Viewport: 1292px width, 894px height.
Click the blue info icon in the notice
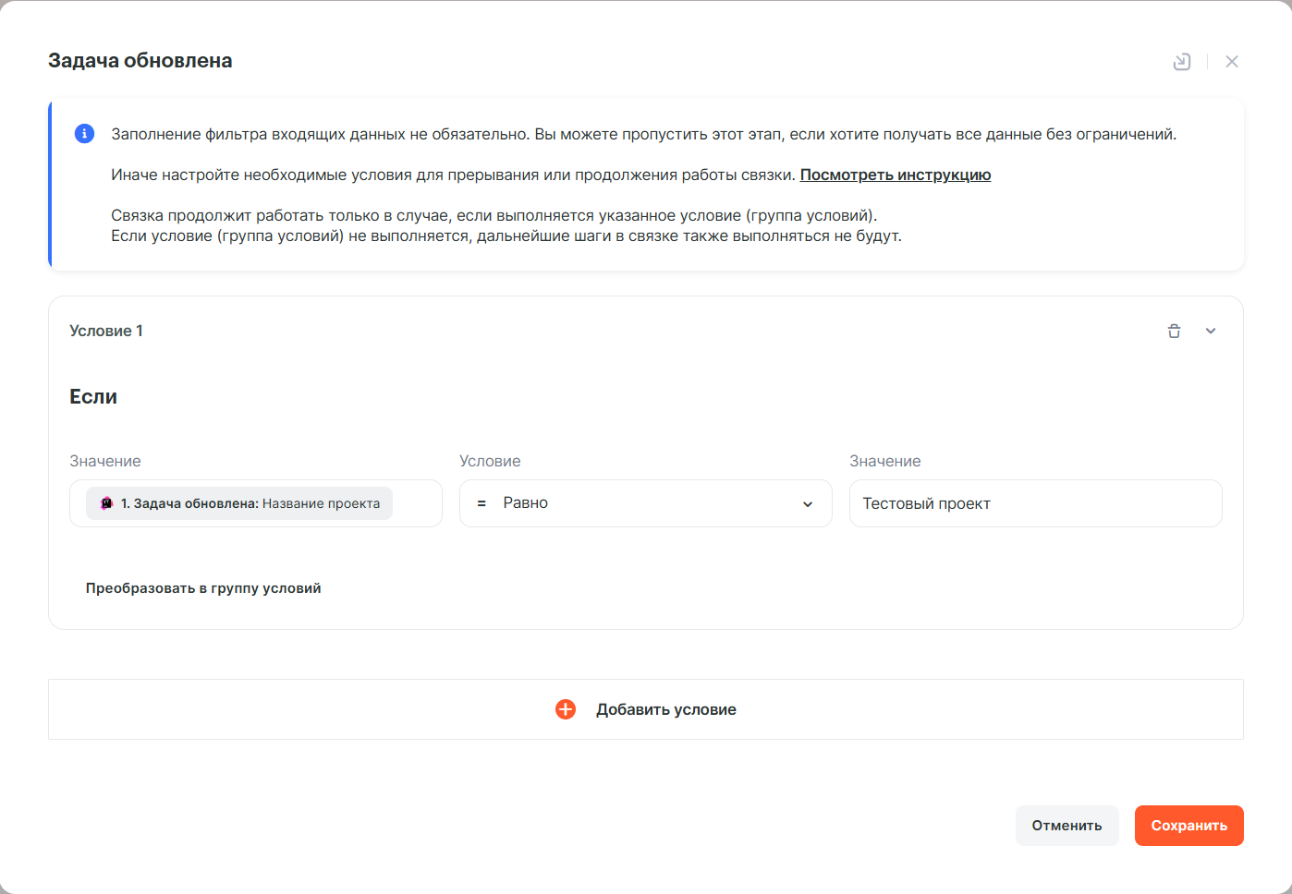click(84, 134)
